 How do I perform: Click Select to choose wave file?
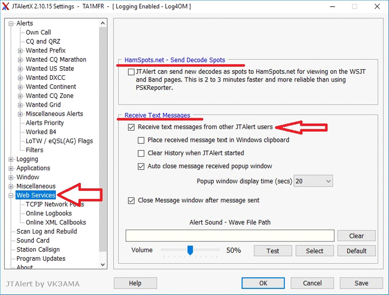click(314, 251)
